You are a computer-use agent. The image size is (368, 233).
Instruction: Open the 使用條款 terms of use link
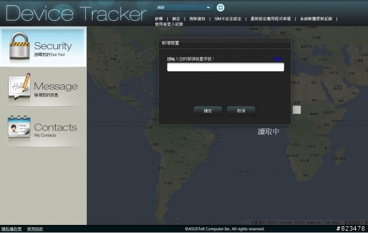click(x=35, y=229)
